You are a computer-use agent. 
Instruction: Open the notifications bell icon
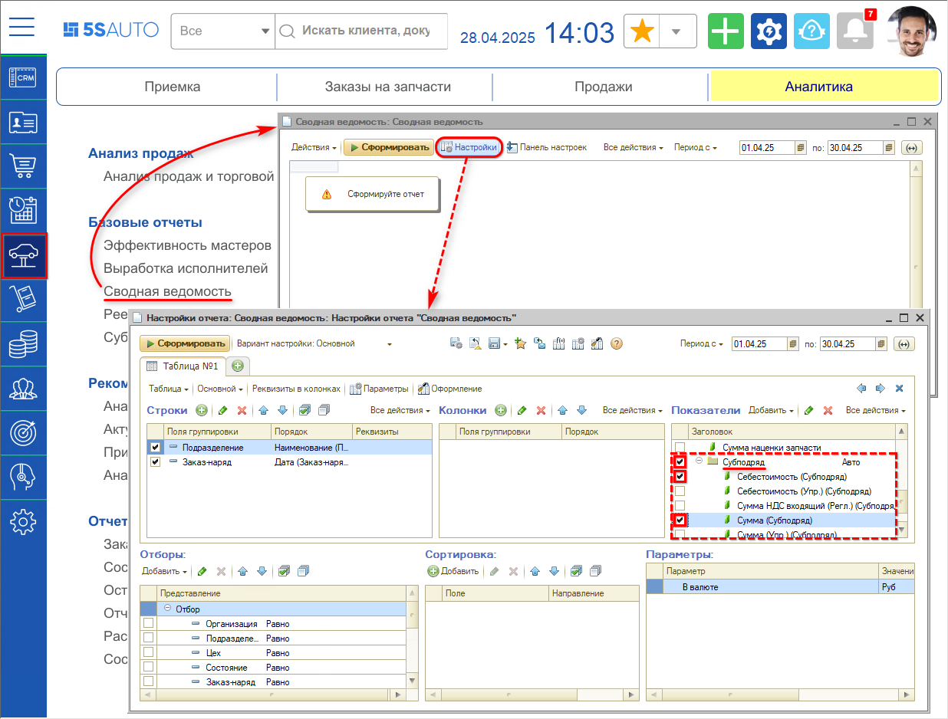[x=854, y=31]
